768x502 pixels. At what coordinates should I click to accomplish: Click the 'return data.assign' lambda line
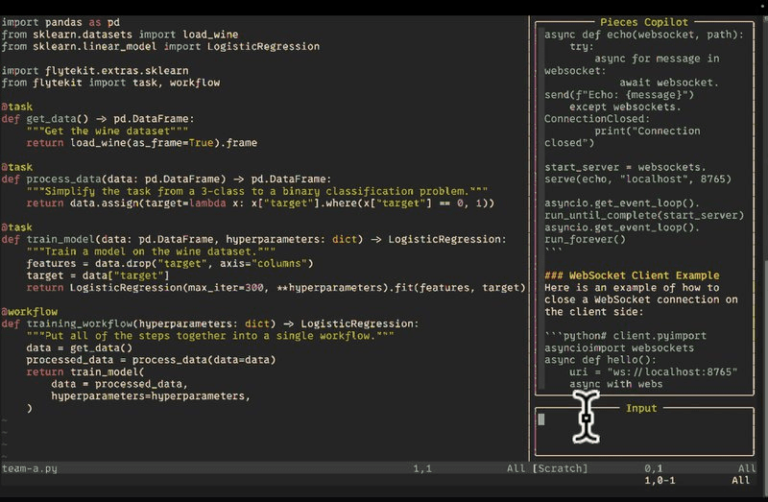point(260,203)
